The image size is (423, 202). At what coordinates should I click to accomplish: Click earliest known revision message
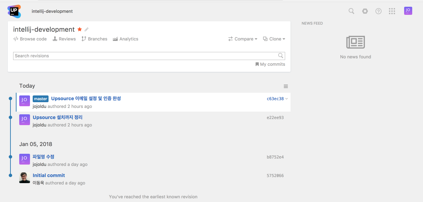(x=153, y=197)
